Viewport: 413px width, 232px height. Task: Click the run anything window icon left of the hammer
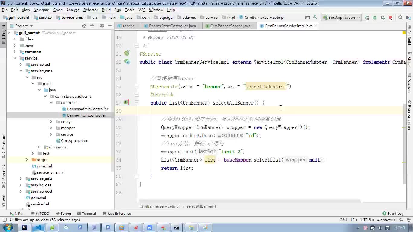(x=307, y=18)
